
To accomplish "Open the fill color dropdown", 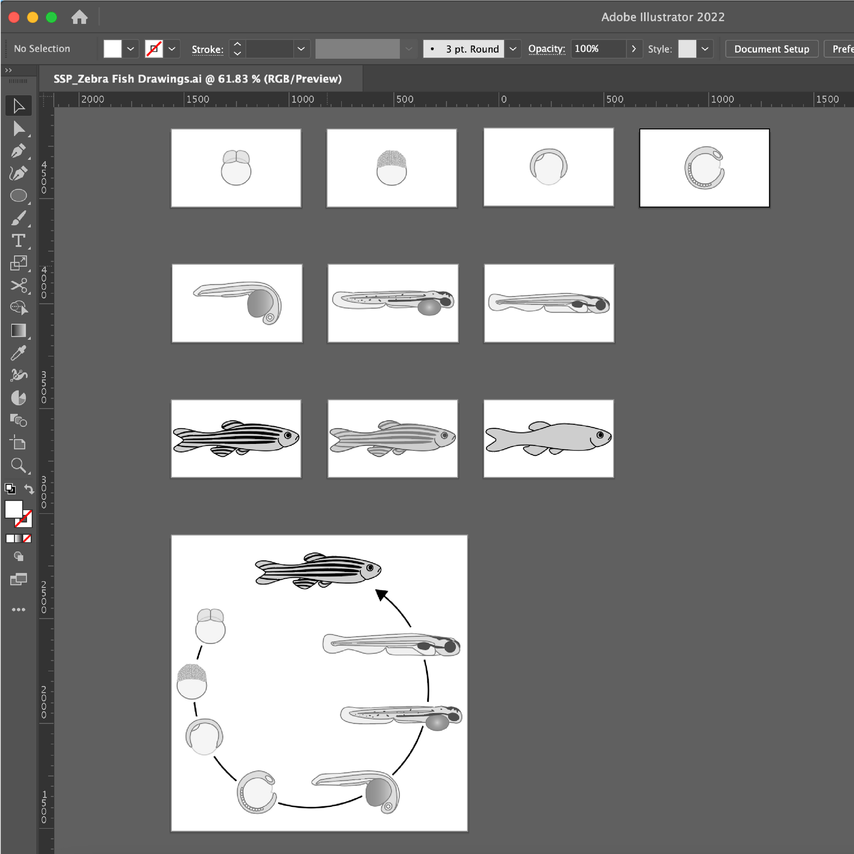I will [130, 48].
